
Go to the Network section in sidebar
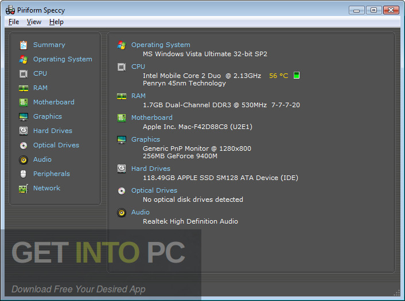pos(46,188)
